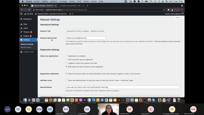Switch to the 'Posta in arrivo' browser tab
204x115 pixels.
pos(71,6)
